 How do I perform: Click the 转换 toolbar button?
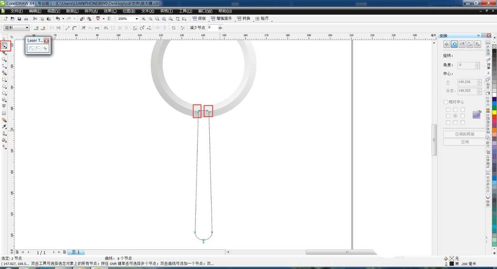click(x=244, y=19)
